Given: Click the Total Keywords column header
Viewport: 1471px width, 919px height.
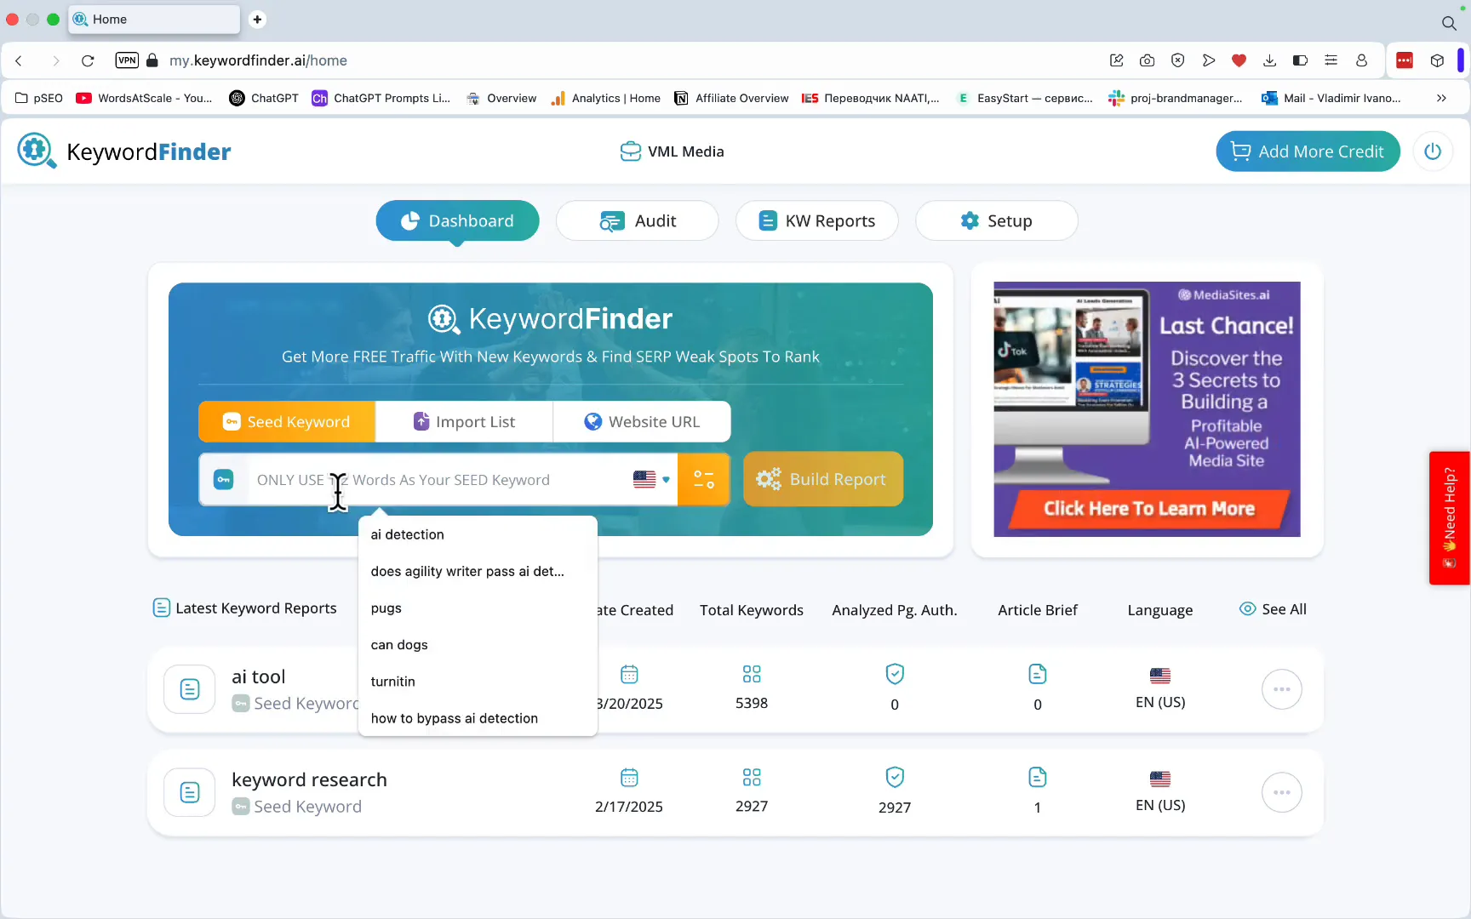Looking at the screenshot, I should pyautogui.click(x=752, y=610).
